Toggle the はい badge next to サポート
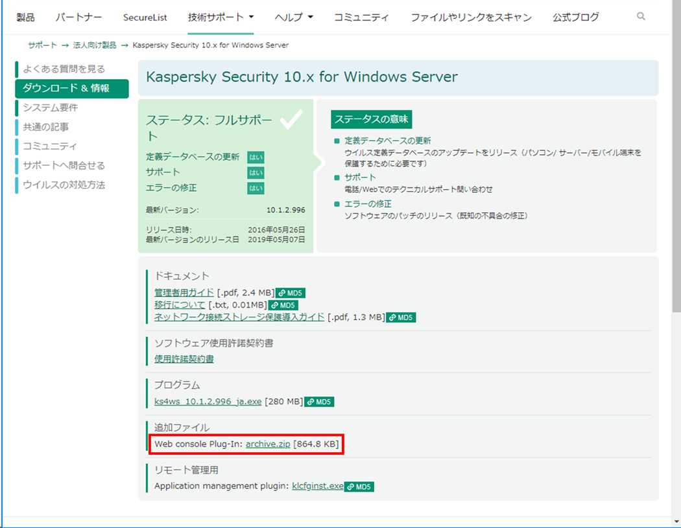Screen dimensions: 681x528 point(255,172)
